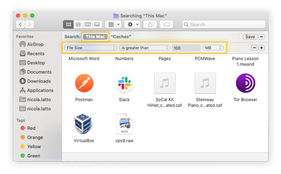Viewport: 281px width, 174px height.
Task: Click the Save search button
Action: click(x=250, y=37)
